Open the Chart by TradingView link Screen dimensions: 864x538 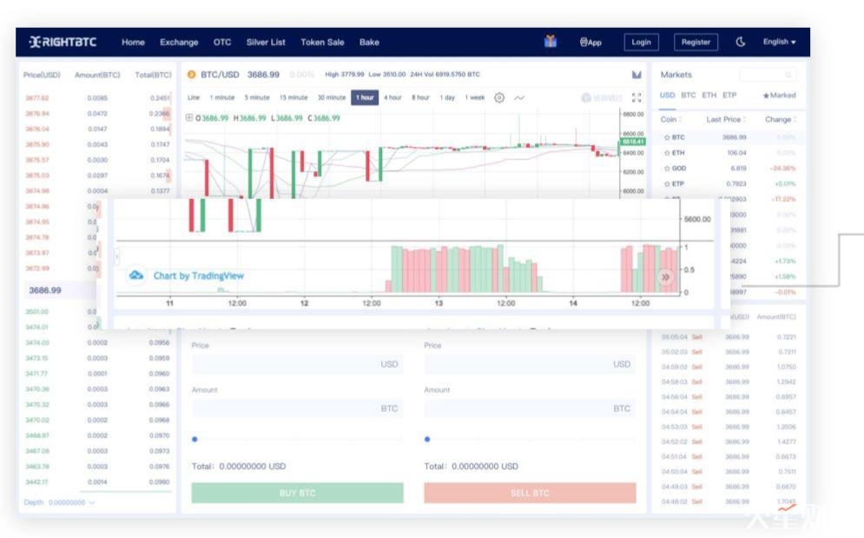[198, 276]
